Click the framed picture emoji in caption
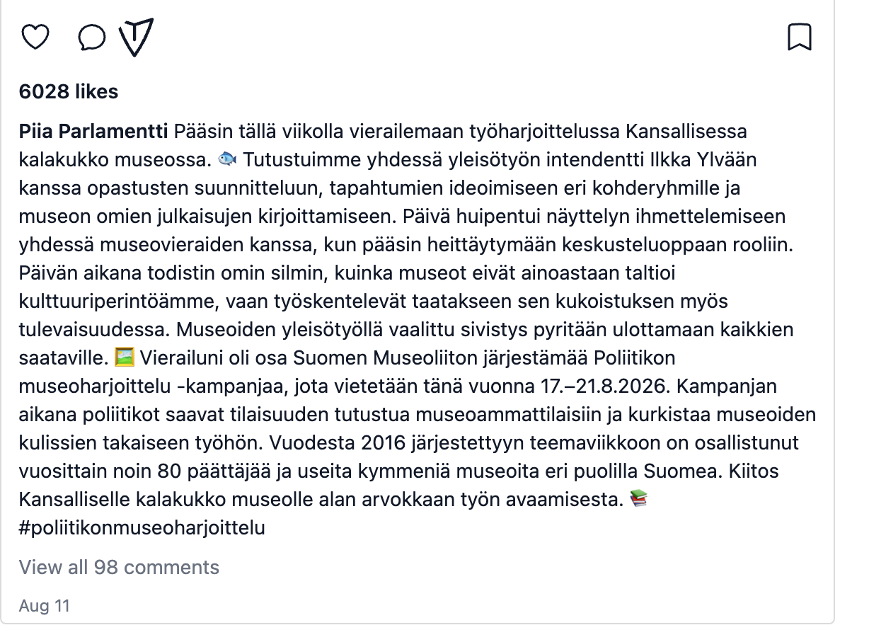The image size is (869, 630). coord(125,358)
